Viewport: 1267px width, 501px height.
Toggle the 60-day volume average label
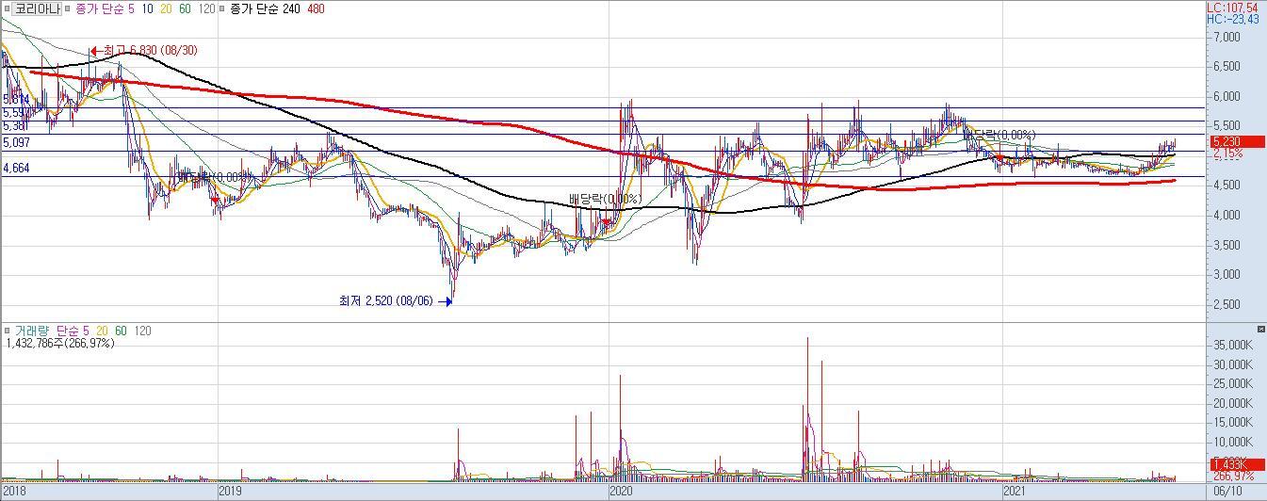click(122, 331)
